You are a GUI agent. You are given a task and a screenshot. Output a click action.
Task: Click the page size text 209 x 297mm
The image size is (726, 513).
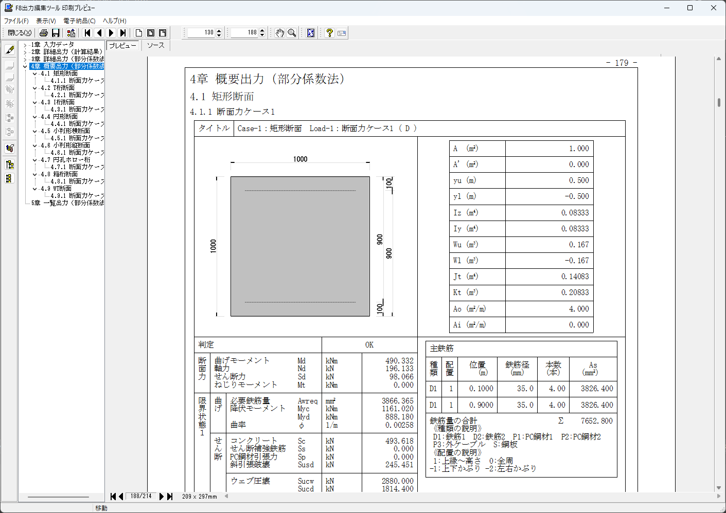coord(200,497)
